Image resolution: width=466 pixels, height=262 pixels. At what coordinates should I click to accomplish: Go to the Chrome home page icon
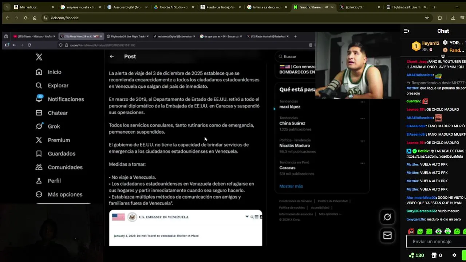(35, 18)
